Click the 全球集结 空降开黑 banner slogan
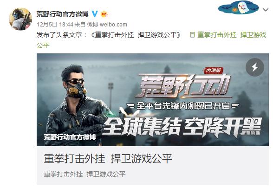The height and width of the screenshot is (188, 273). 182,127
